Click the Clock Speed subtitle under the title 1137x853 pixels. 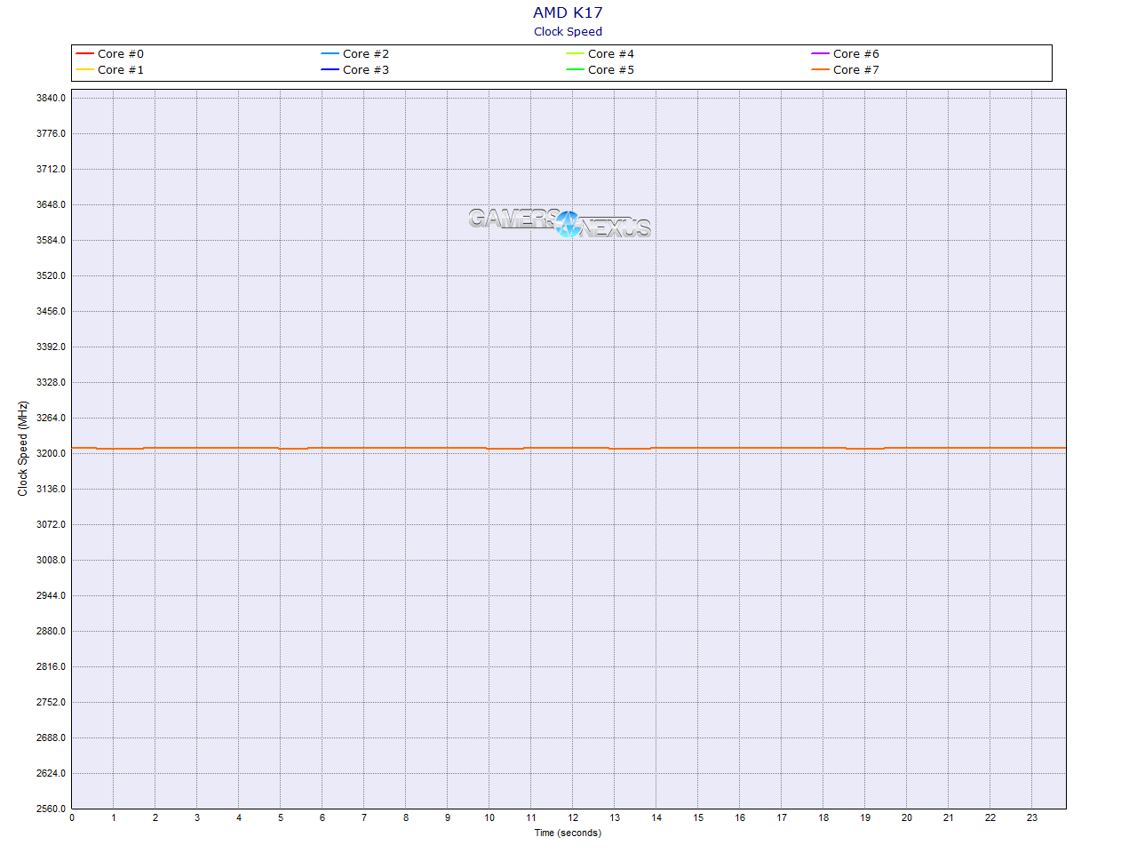[x=568, y=32]
